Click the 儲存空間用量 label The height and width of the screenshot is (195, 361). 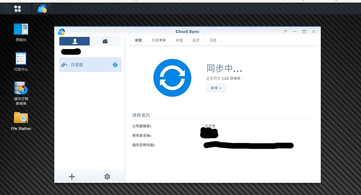pos(143,145)
